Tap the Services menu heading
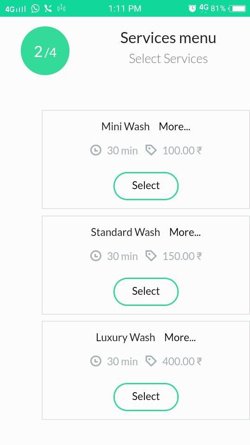250x445 pixels. coord(169,38)
